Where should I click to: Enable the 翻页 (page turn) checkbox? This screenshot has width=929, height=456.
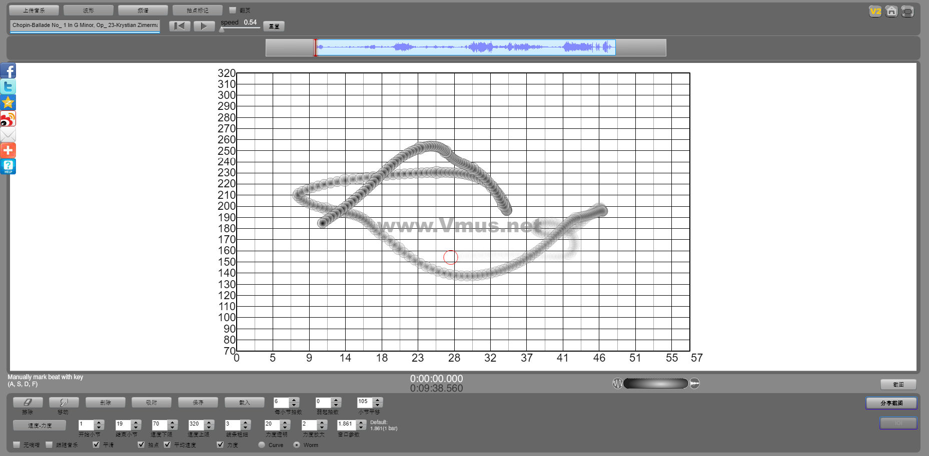(x=233, y=10)
